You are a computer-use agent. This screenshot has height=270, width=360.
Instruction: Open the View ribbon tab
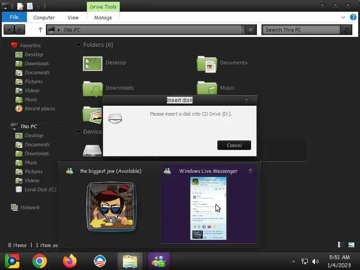(73, 18)
